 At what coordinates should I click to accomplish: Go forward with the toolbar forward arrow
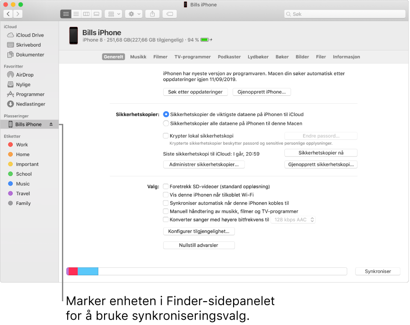(18, 14)
